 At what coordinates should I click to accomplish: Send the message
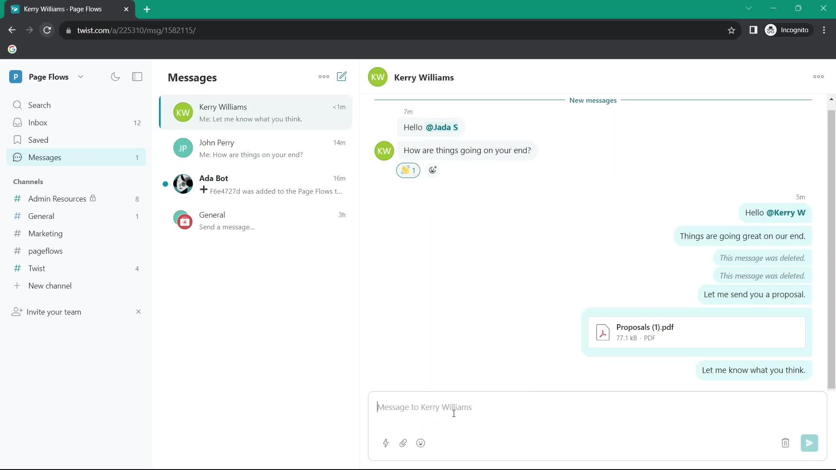point(809,443)
